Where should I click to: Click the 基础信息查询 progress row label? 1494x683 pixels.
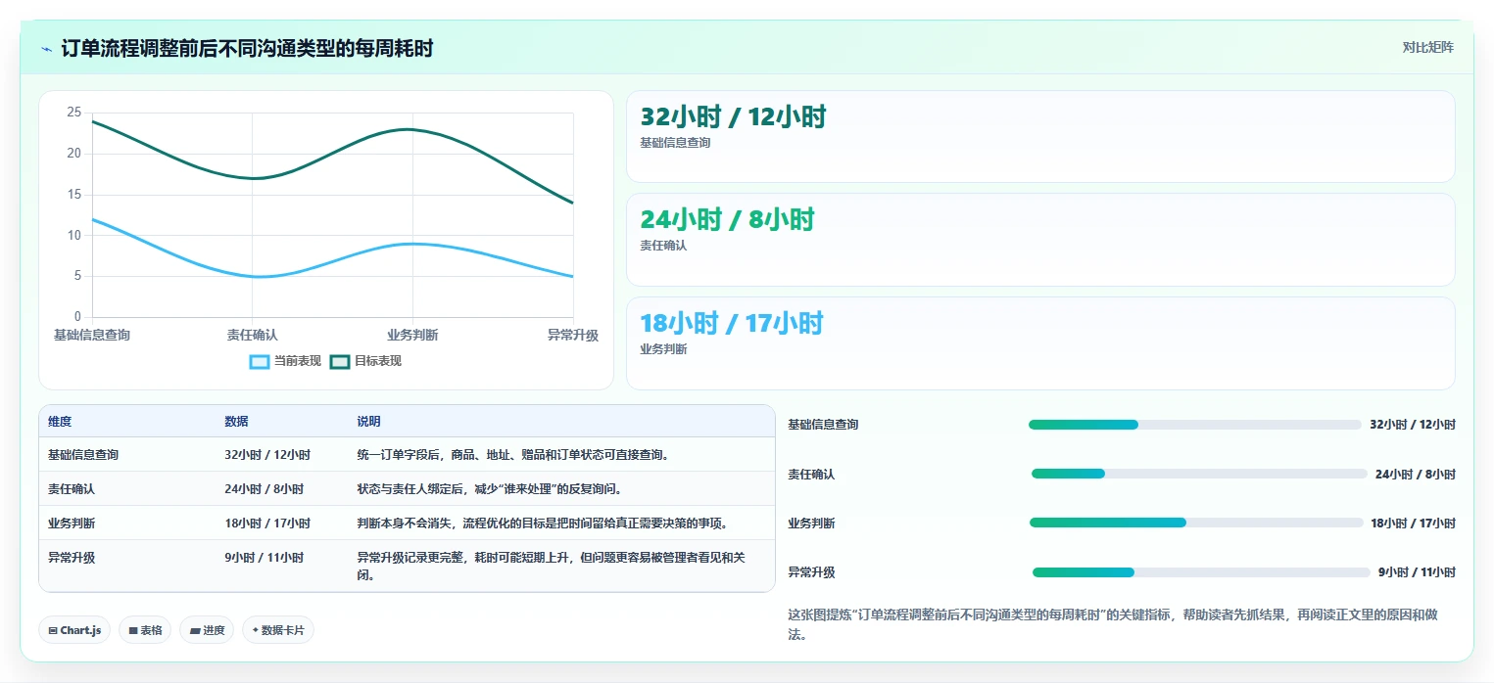pyautogui.click(x=823, y=425)
